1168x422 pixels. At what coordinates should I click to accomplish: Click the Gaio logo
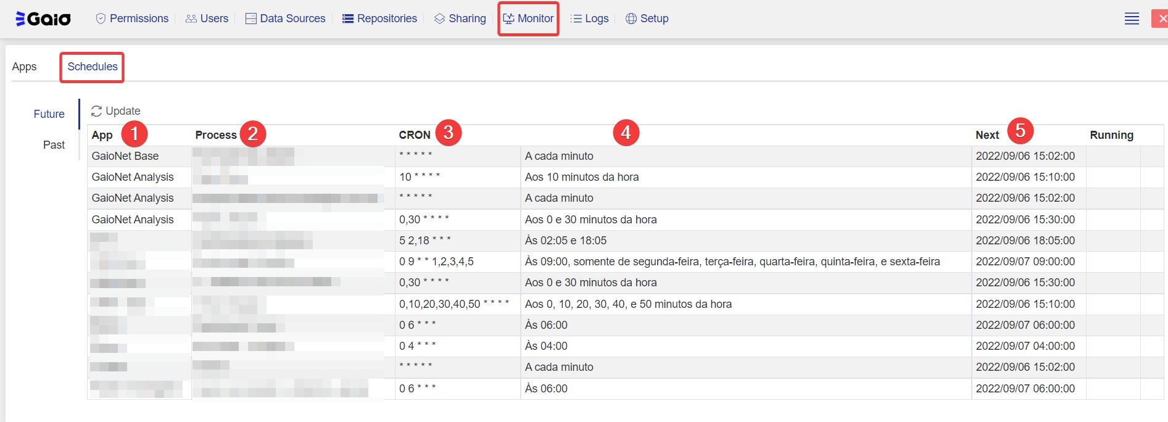pyautogui.click(x=43, y=19)
